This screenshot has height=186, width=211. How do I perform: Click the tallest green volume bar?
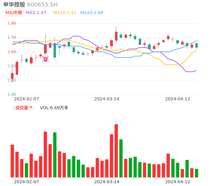point(55,155)
